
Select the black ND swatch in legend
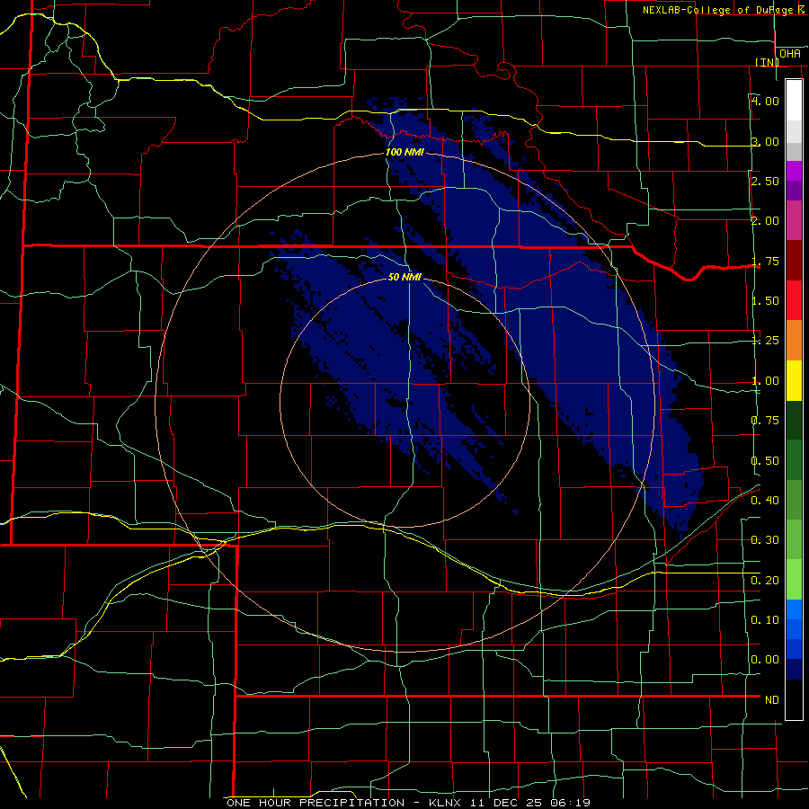794,699
